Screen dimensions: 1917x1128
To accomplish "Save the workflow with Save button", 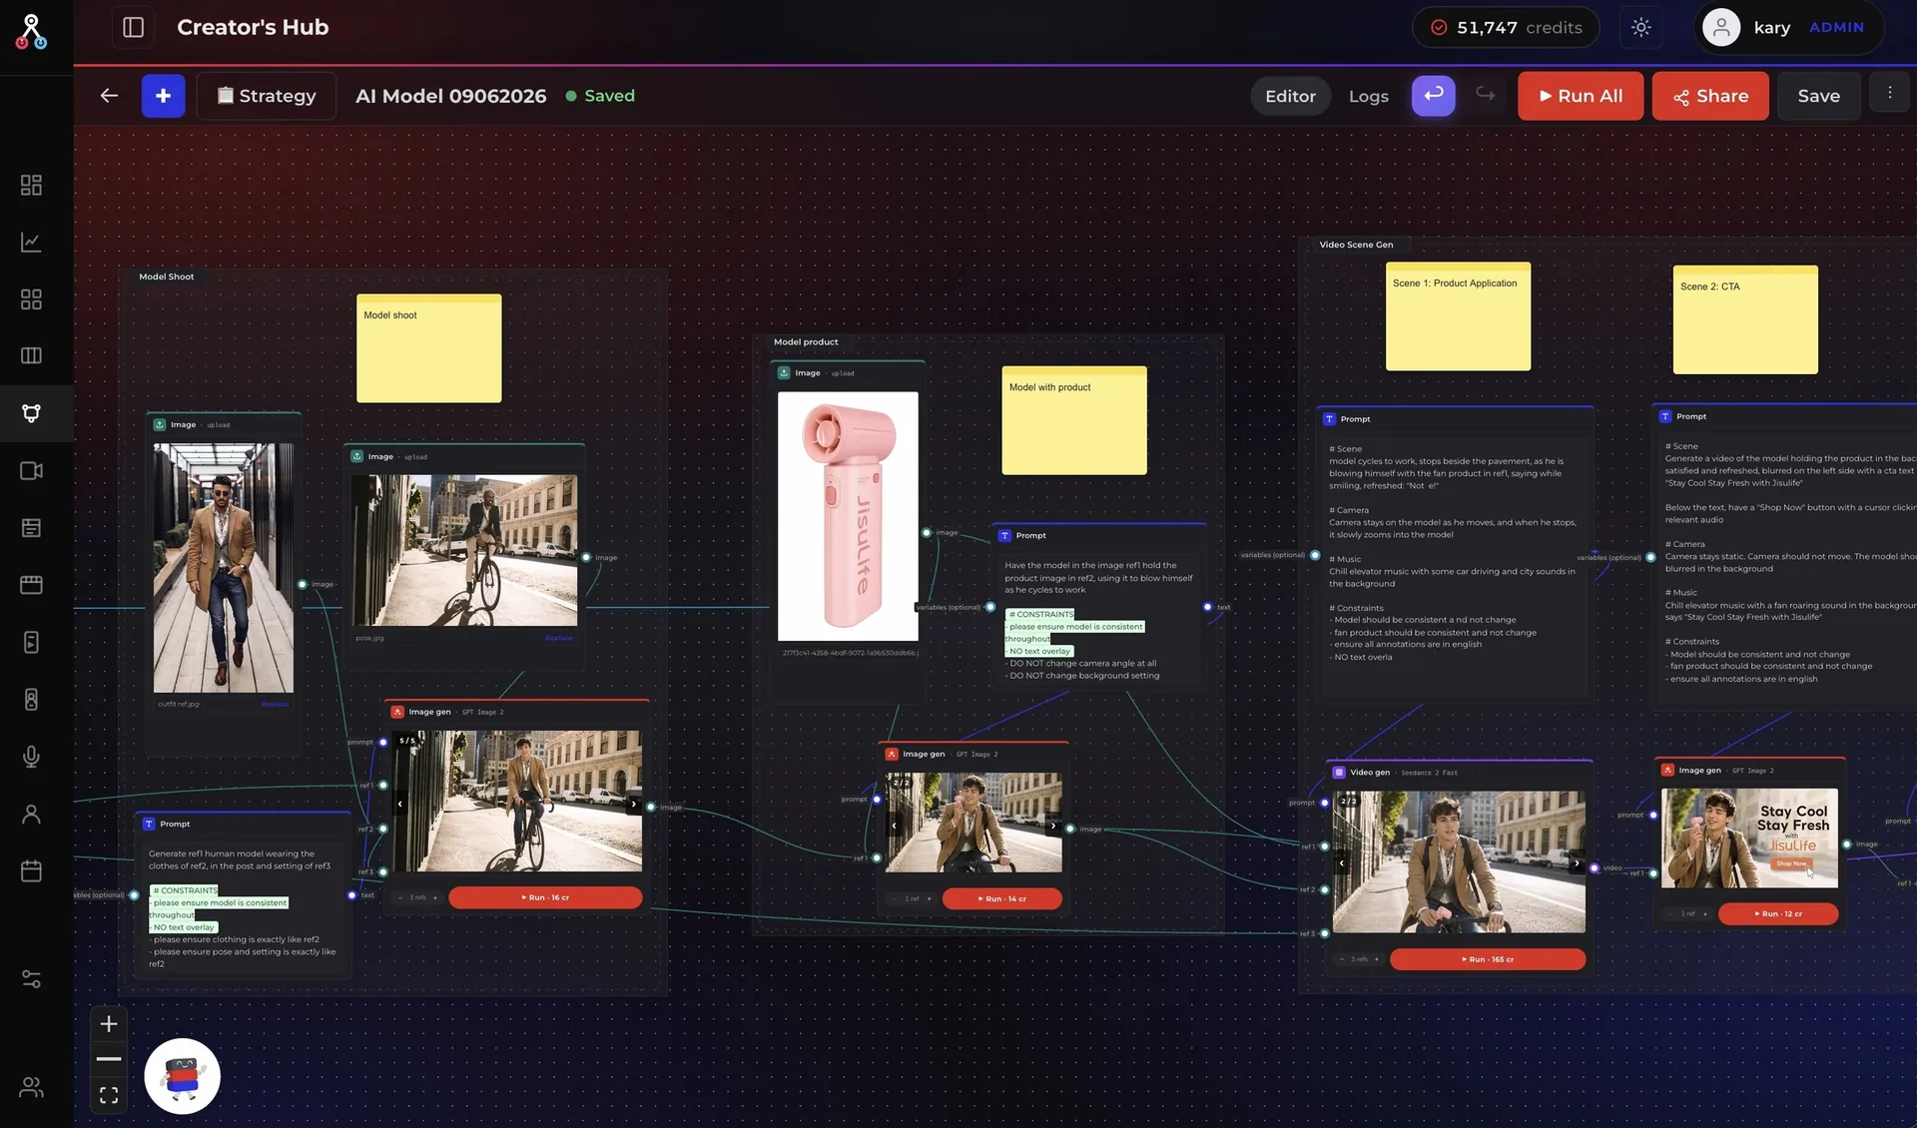I will (x=1818, y=96).
